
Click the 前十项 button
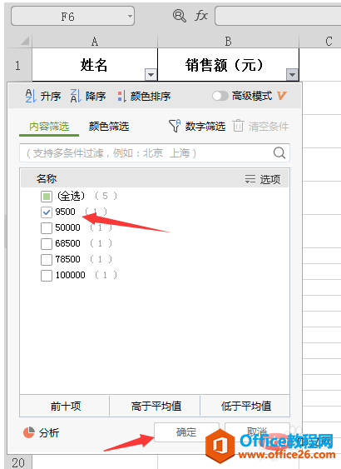tap(65, 406)
